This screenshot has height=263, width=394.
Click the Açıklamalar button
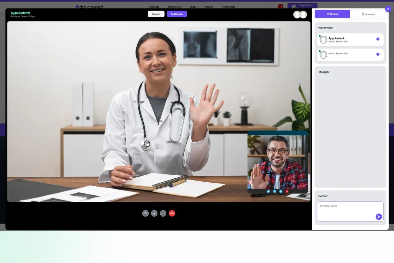tap(177, 14)
